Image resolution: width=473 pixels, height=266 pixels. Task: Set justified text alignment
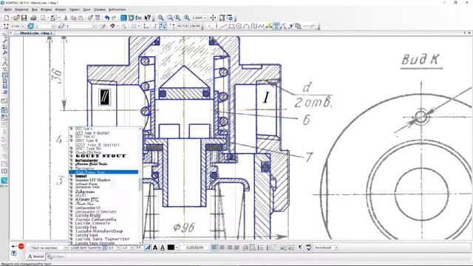tap(236, 248)
